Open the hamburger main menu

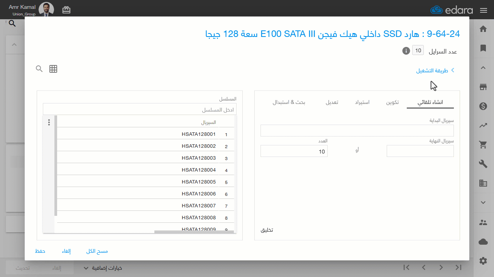click(484, 10)
